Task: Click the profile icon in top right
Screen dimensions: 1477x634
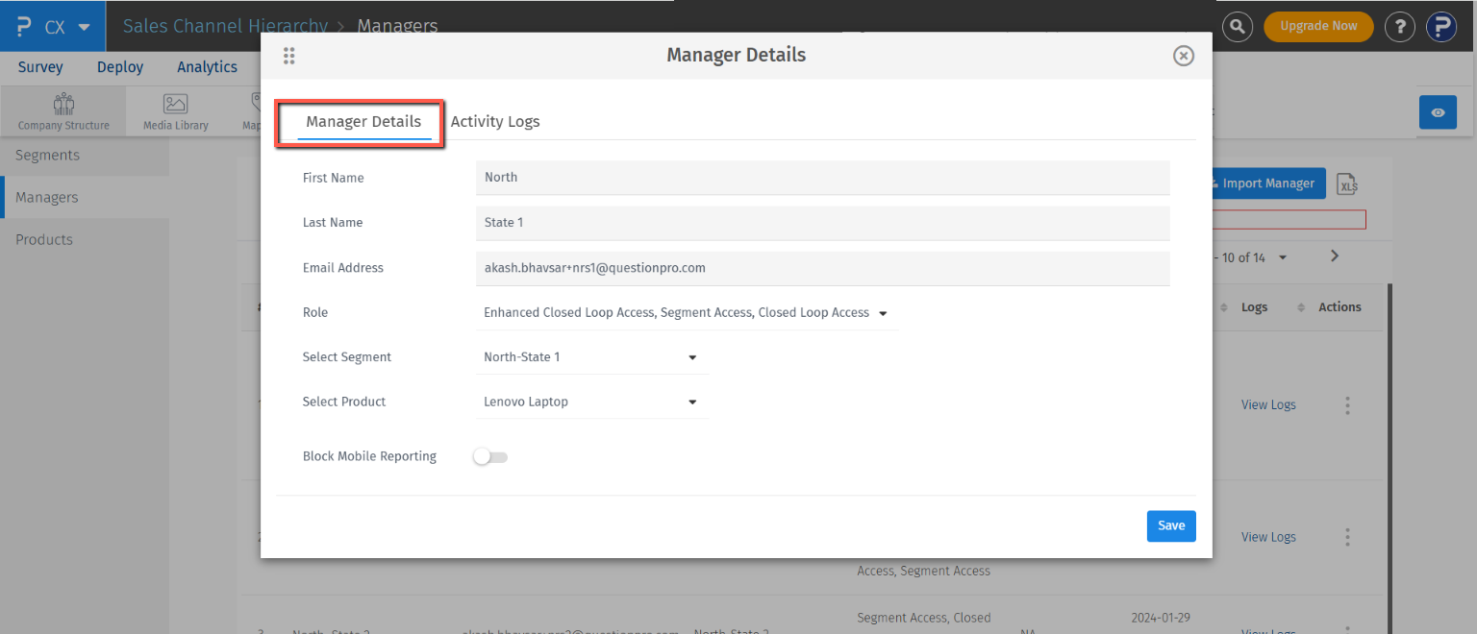Action: pos(1440,27)
